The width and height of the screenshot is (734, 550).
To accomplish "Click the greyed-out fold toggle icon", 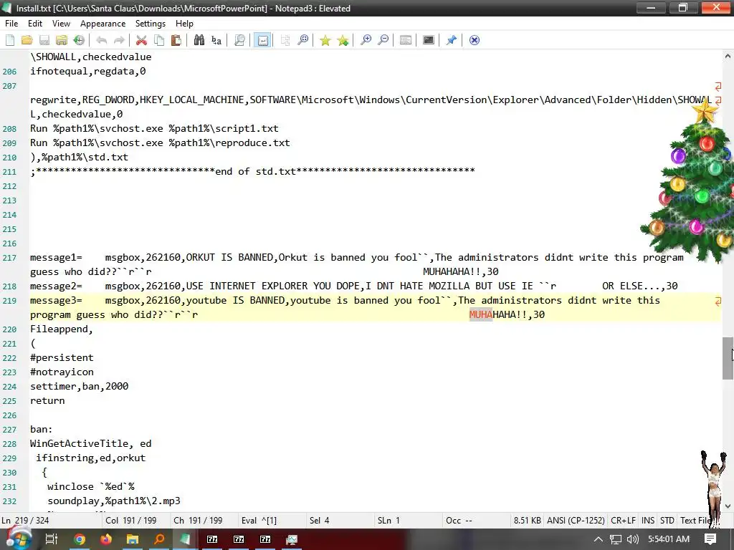I will pyautogui.click(x=285, y=40).
